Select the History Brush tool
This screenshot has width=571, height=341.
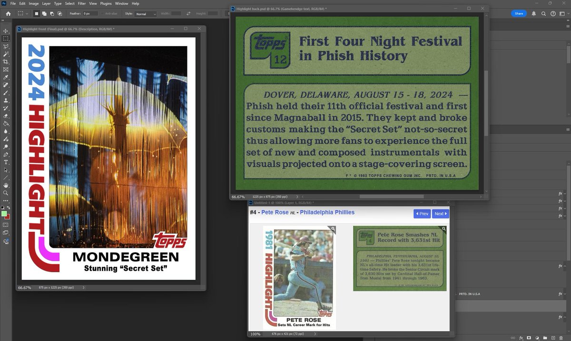tap(6, 108)
